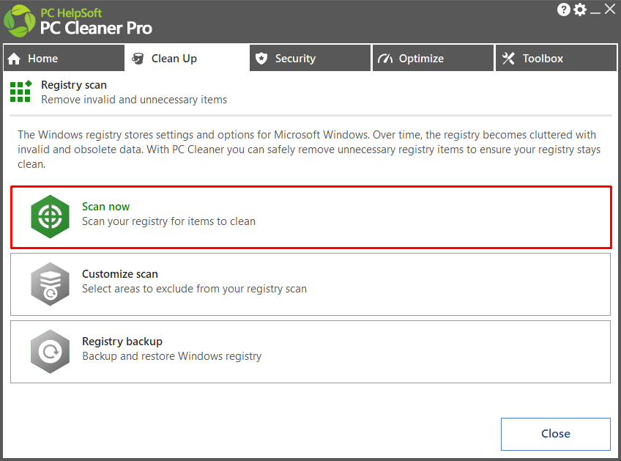Click the 'PC Cleaner Pro' title text

click(x=96, y=28)
